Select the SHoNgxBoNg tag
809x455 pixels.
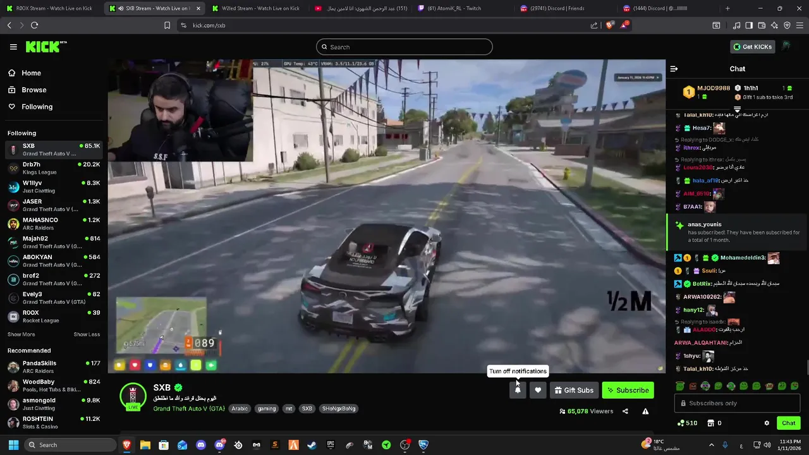[339, 409]
